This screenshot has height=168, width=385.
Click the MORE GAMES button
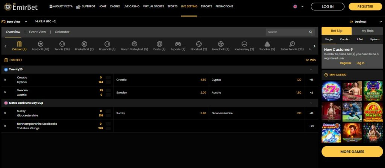pos(352,151)
